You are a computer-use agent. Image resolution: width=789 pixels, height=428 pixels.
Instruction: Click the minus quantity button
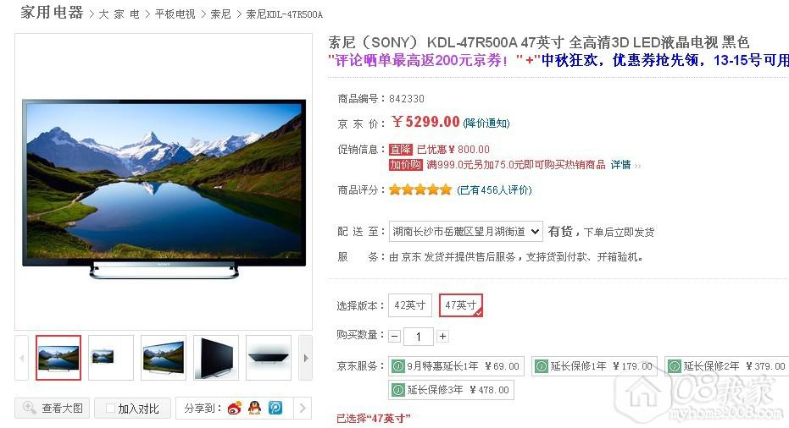point(395,336)
